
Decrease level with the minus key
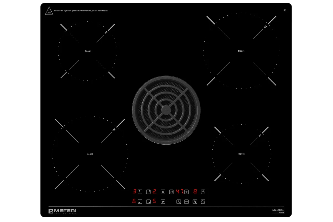coord(186,202)
